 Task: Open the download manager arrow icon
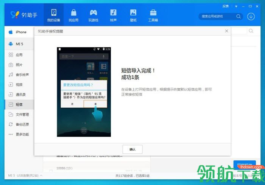pyautogui.click(x=251, y=17)
